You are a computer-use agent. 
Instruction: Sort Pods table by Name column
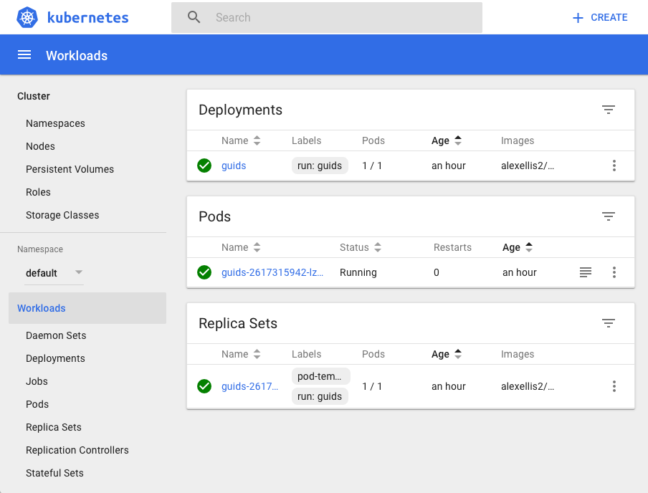click(242, 247)
